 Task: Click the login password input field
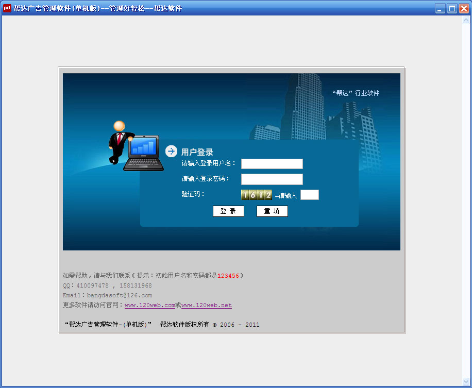(272, 179)
